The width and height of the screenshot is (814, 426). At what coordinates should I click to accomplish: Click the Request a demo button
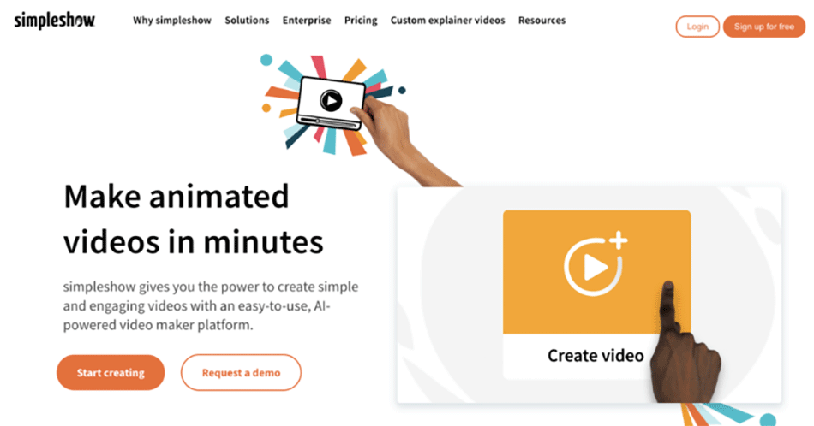(241, 373)
